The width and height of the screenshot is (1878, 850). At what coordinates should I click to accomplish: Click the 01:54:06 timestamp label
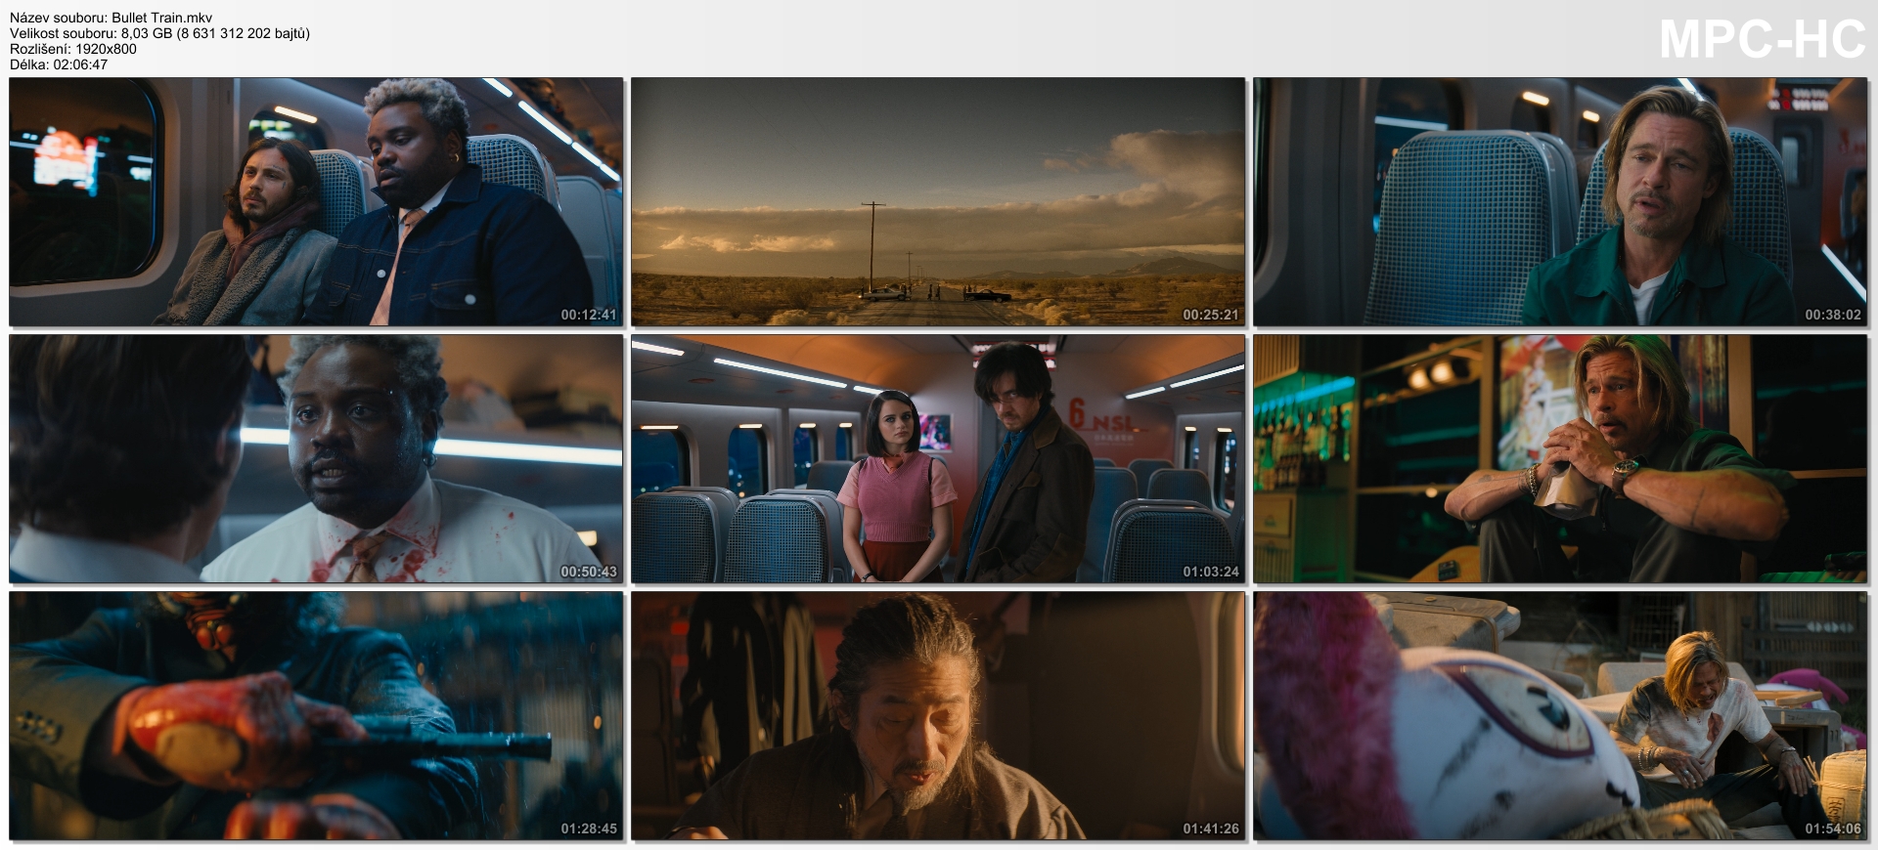click(1833, 829)
